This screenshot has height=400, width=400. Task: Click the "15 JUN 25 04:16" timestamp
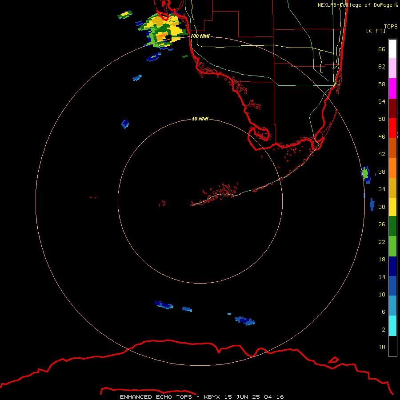pos(254,397)
